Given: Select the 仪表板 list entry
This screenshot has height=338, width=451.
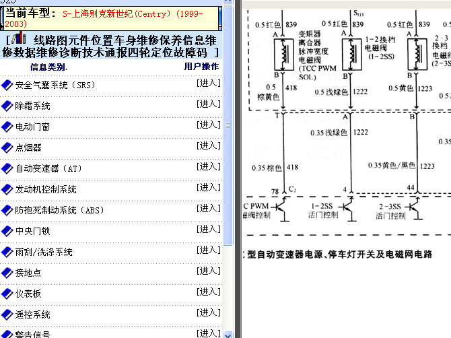Looking at the screenshot, I should click(28, 294).
